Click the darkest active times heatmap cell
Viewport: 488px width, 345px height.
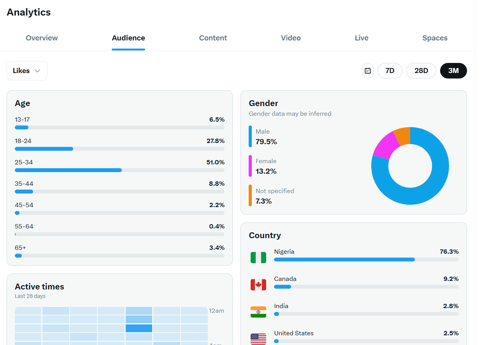pyautogui.click(x=139, y=328)
